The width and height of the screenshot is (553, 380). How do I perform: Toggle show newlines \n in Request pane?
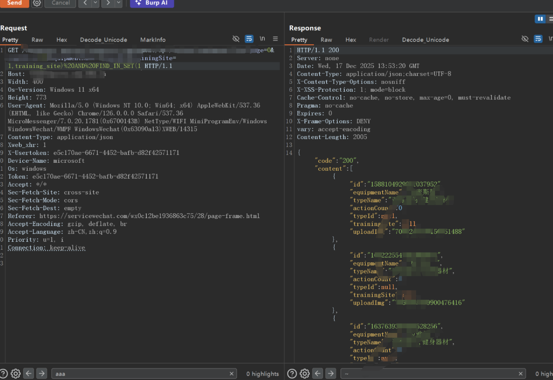pos(262,39)
